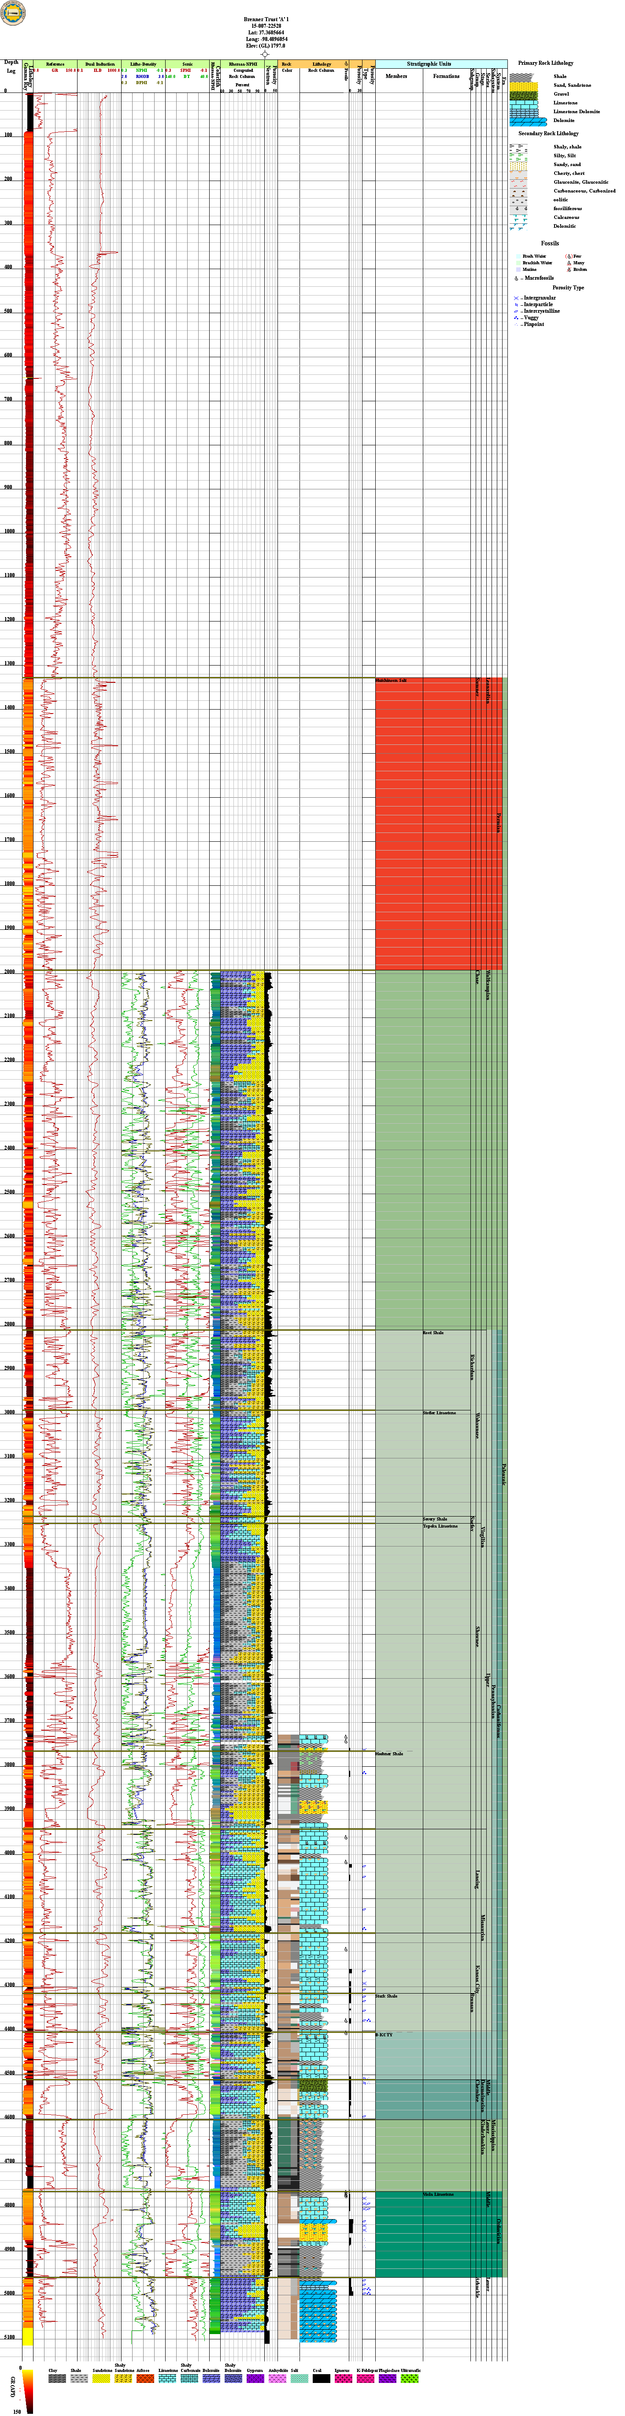Image resolution: width=625 pixels, height=2416 pixels.
Task: Click the Fresh Water color swatch
Action: point(517,256)
